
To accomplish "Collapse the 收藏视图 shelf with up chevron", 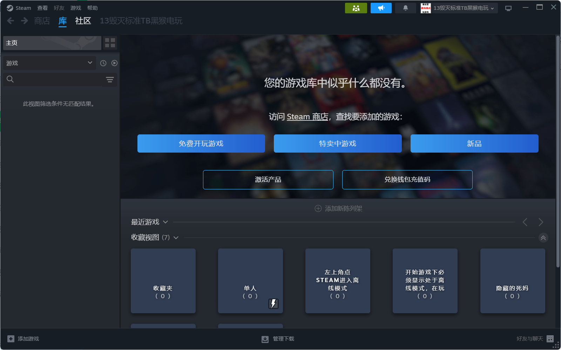I will coord(543,238).
